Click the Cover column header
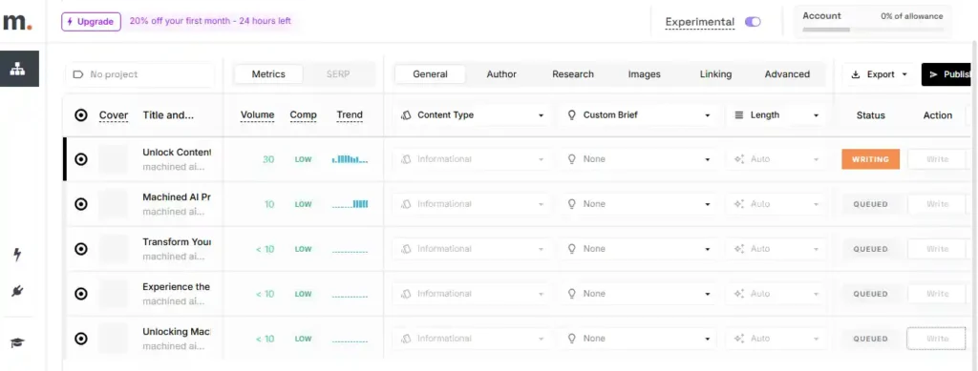The height and width of the screenshot is (371, 978). point(114,115)
